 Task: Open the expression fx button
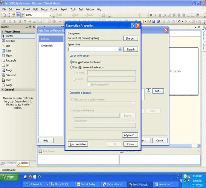(148, 91)
